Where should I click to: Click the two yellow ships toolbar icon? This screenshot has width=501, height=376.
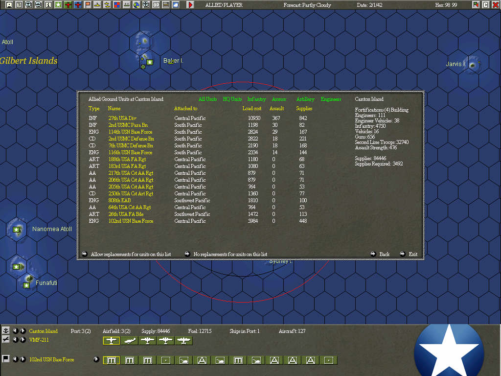pos(107,5)
